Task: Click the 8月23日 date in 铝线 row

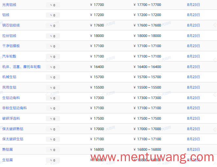Action: pos(193,15)
